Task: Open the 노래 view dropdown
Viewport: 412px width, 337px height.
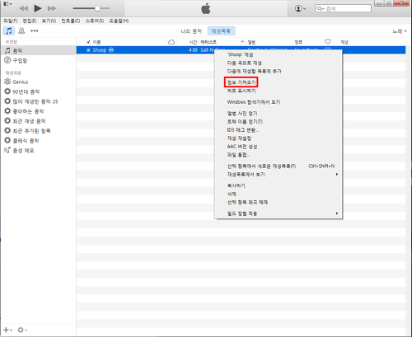Action: pyautogui.click(x=400, y=31)
